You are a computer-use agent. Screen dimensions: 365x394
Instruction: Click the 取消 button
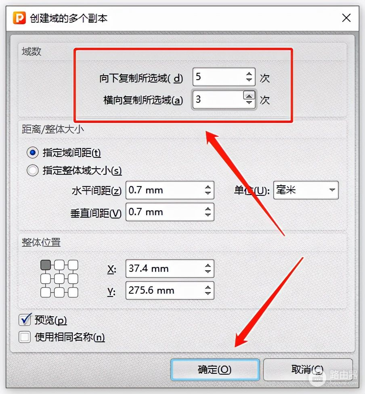[308, 369]
